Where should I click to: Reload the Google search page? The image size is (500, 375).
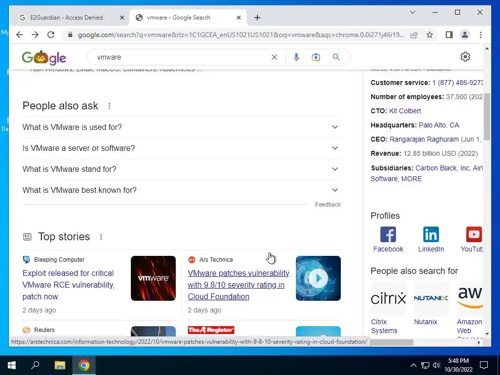click(x=51, y=35)
